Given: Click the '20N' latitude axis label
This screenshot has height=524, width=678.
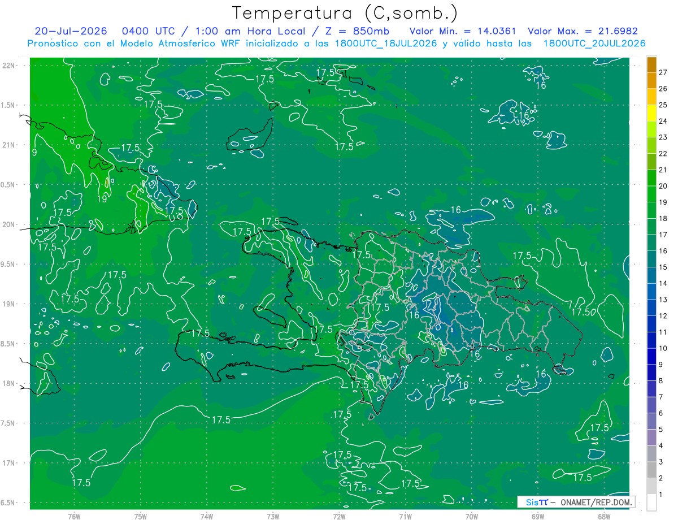Looking at the screenshot, I should [10, 224].
